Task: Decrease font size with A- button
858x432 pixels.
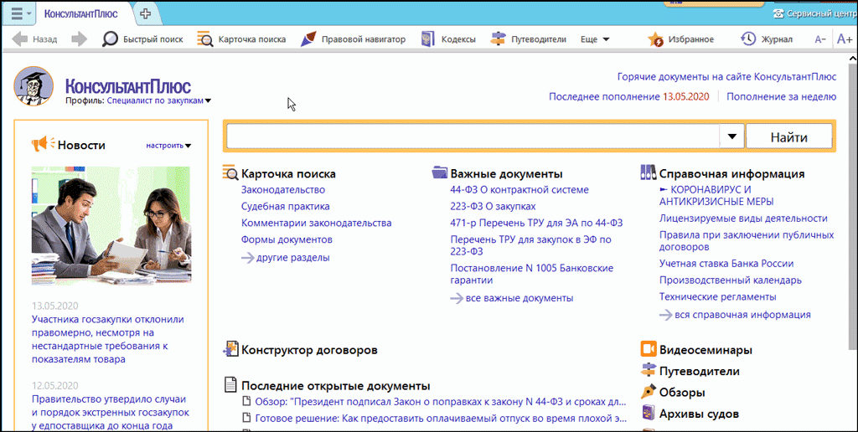Action: (x=819, y=39)
